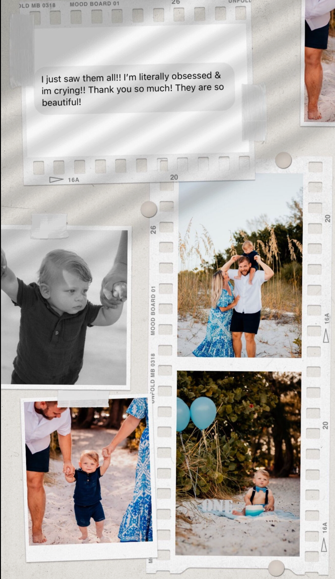The image size is (335, 579).
Task: Click the vertical 'MOOD BOARD 01' strip label
Action: [x=153, y=310]
